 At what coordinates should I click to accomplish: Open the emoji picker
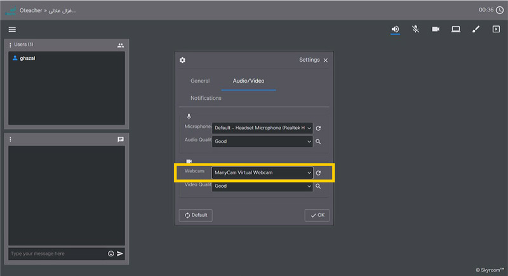click(110, 254)
